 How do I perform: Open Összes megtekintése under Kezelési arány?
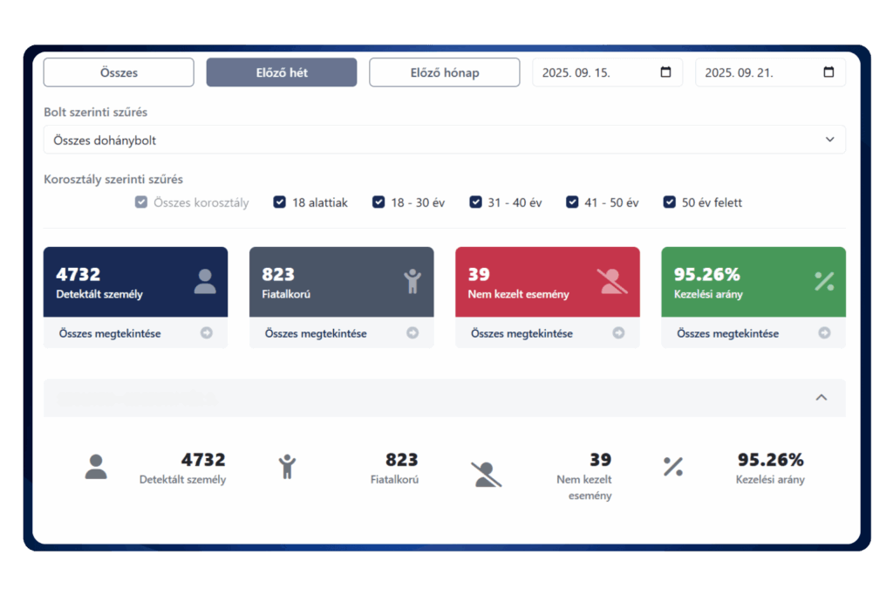(727, 333)
